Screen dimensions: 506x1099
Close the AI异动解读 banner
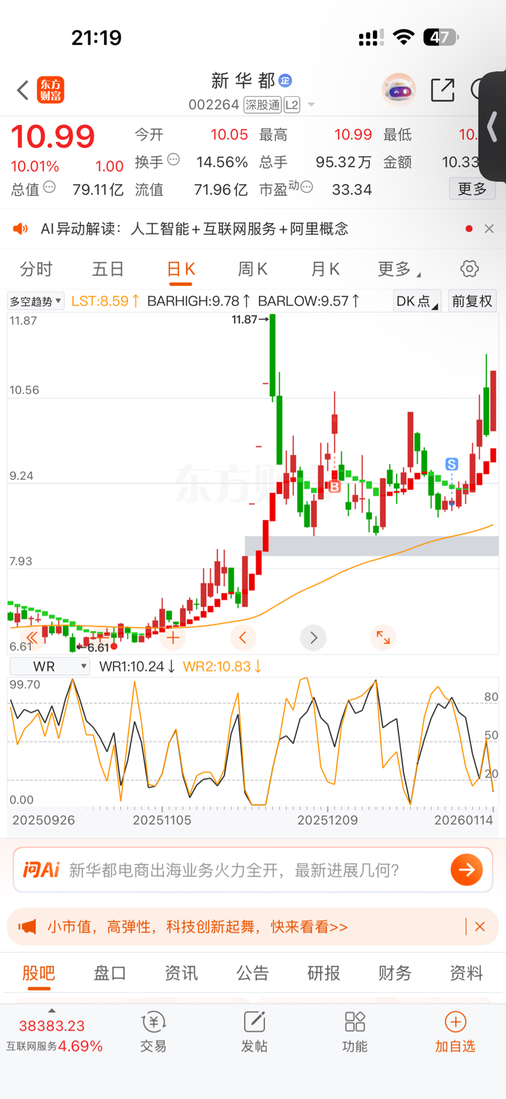coord(489,228)
